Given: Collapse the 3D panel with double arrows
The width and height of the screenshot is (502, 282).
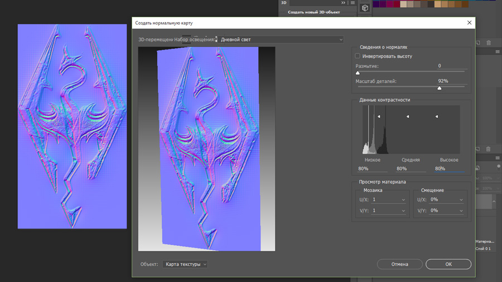Looking at the screenshot, I should pyautogui.click(x=343, y=3).
